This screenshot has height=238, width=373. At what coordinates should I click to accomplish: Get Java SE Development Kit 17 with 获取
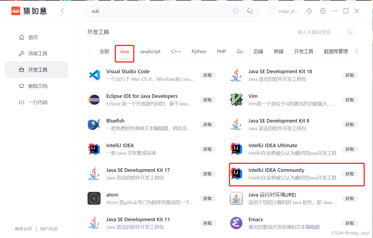coord(208,174)
